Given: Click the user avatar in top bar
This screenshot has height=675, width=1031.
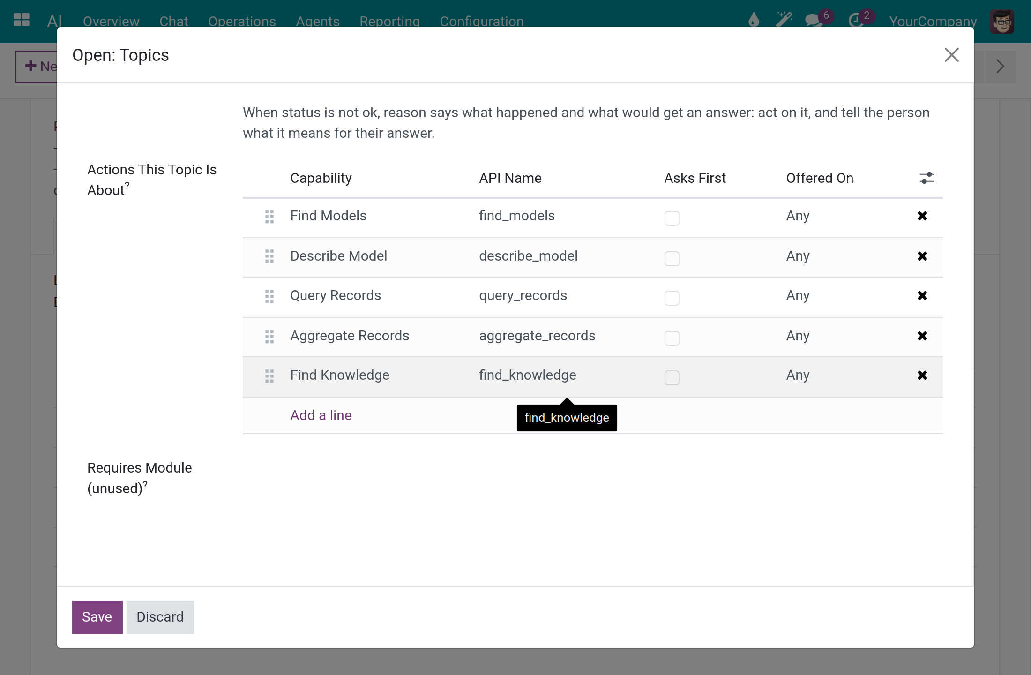Looking at the screenshot, I should 1002,22.
